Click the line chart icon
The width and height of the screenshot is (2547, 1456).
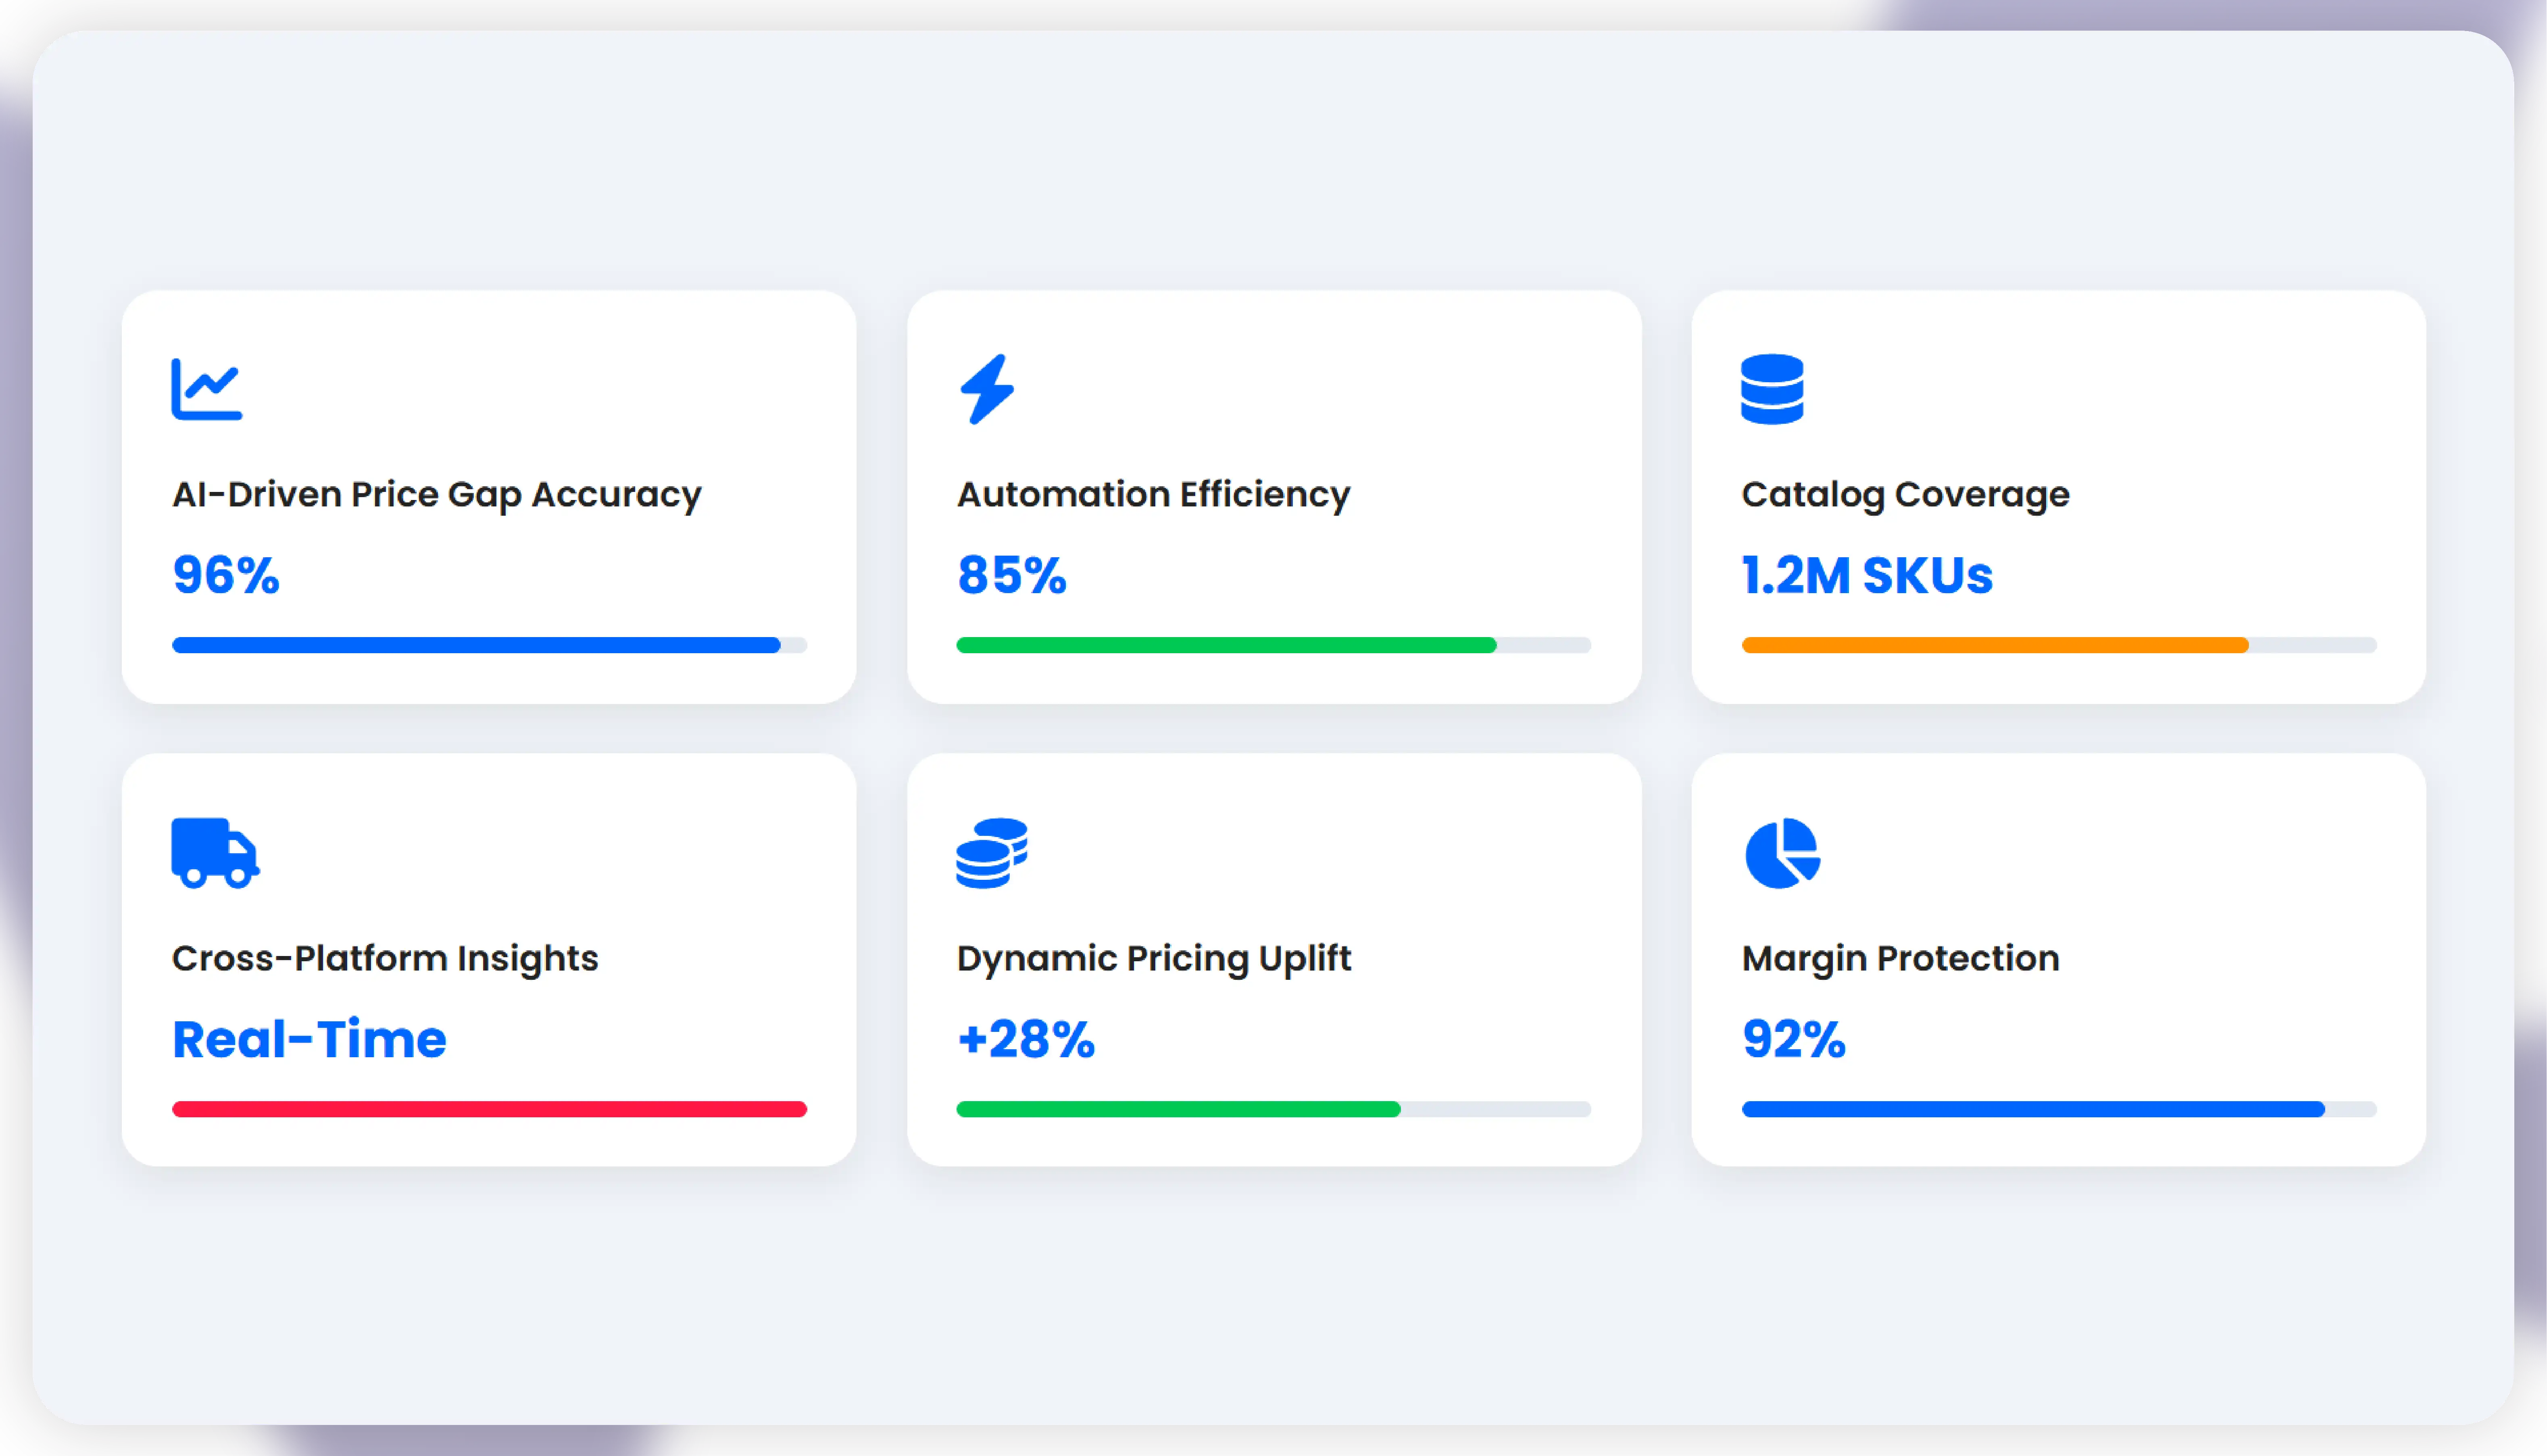(206, 389)
